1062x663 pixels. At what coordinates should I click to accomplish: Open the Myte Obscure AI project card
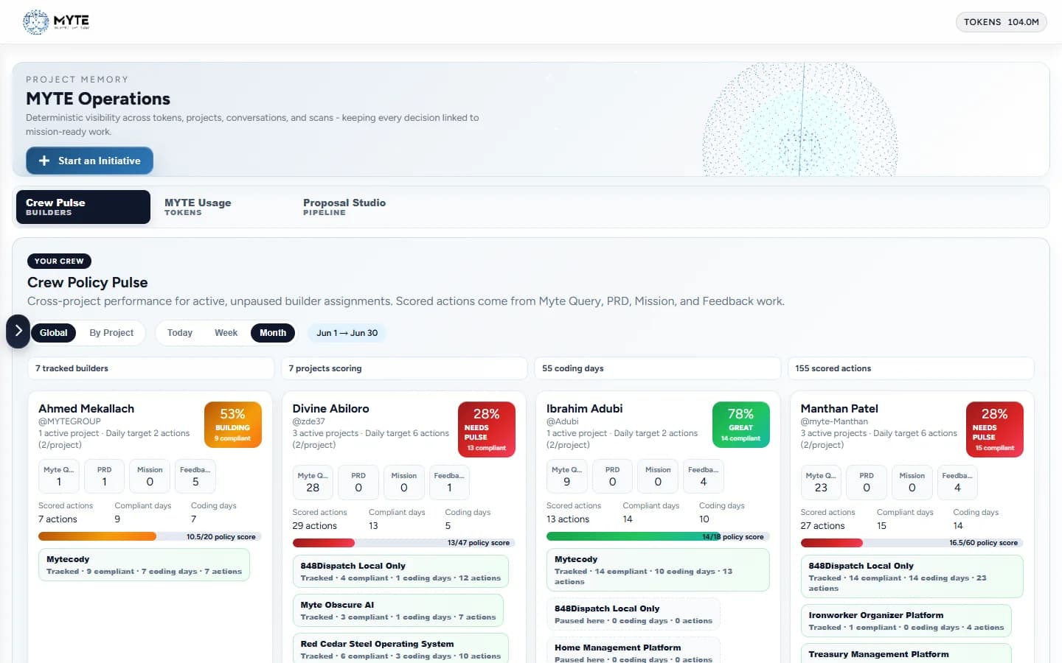pos(398,611)
